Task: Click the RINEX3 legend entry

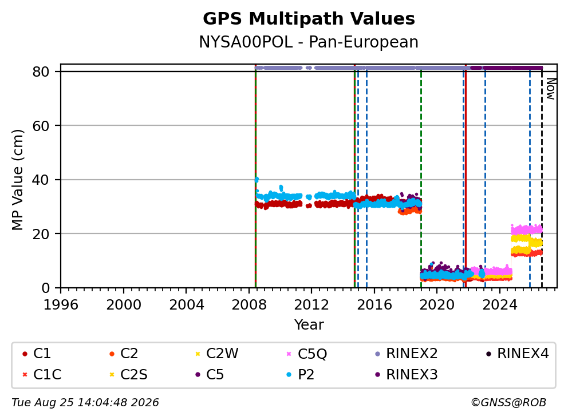Action: [406, 374]
